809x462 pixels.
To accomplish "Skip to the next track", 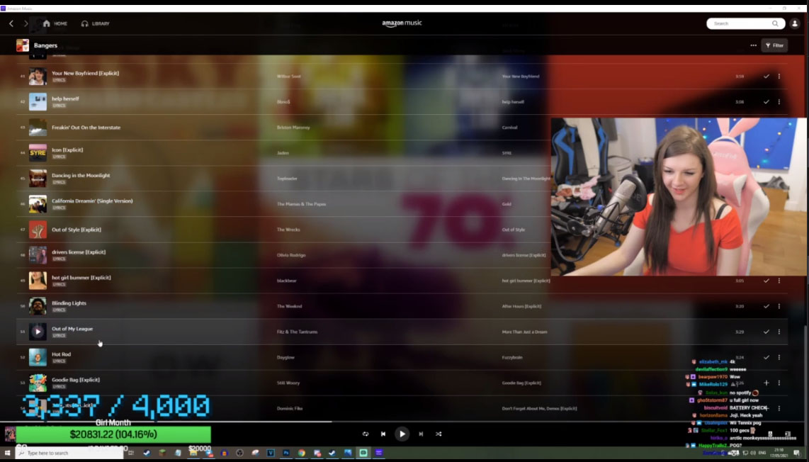I will 421,434.
